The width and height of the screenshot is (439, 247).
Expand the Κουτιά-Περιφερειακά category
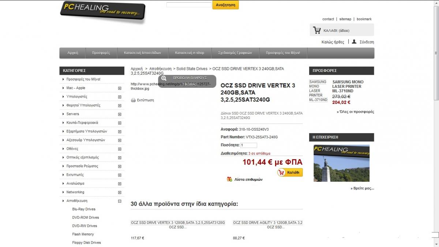point(120,123)
